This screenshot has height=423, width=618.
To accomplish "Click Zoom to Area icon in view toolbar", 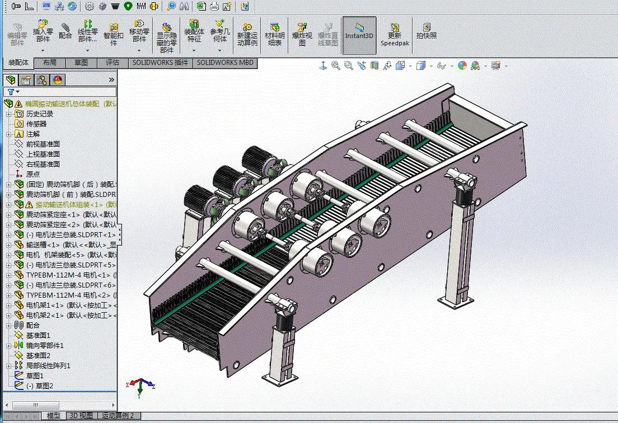I will [x=348, y=65].
